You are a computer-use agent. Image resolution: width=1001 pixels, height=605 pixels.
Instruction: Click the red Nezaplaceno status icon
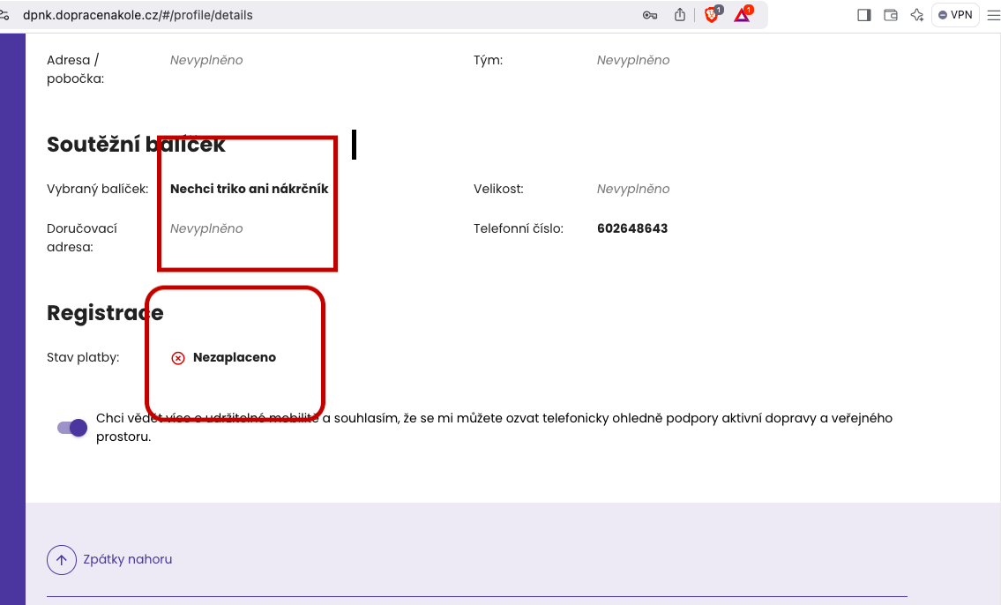(178, 358)
